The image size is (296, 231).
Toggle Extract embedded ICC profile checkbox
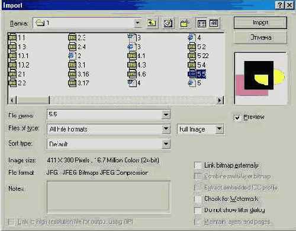(198, 187)
